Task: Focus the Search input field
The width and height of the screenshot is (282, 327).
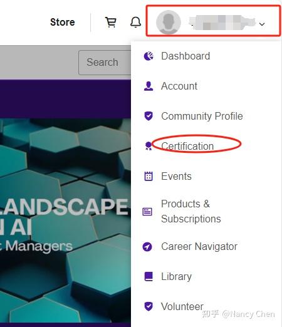Action: coord(105,63)
